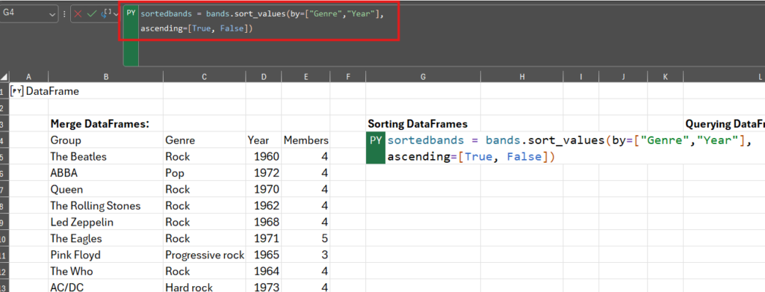Select column H header

(521, 76)
